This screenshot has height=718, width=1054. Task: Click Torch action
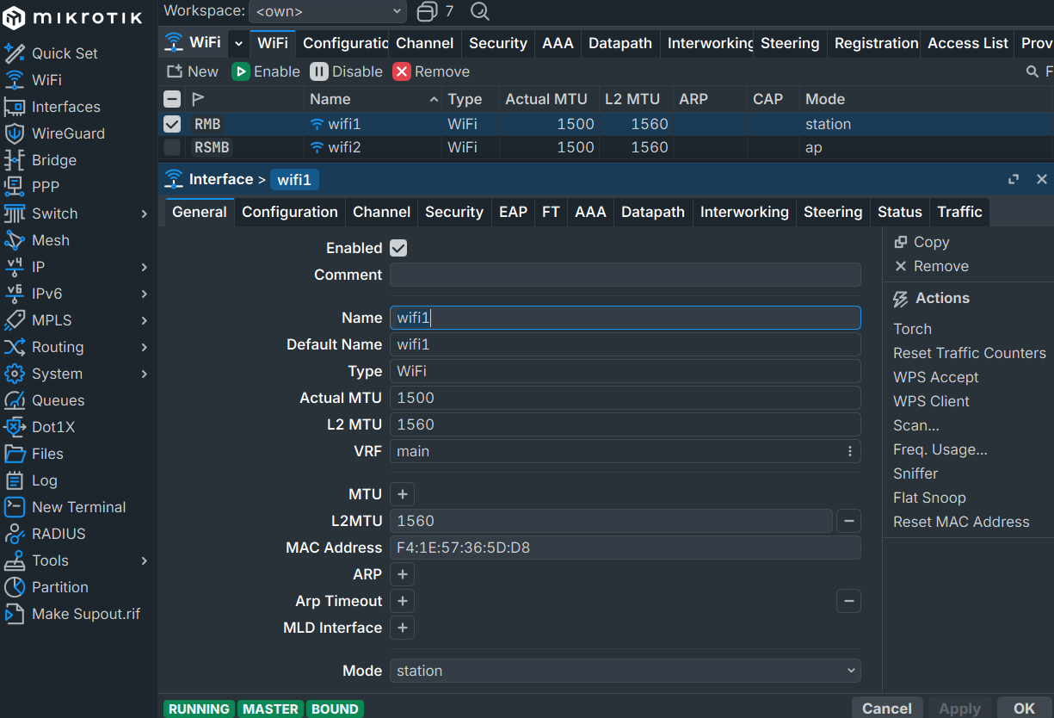(x=912, y=329)
